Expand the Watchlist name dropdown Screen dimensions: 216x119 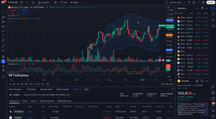click(182, 8)
